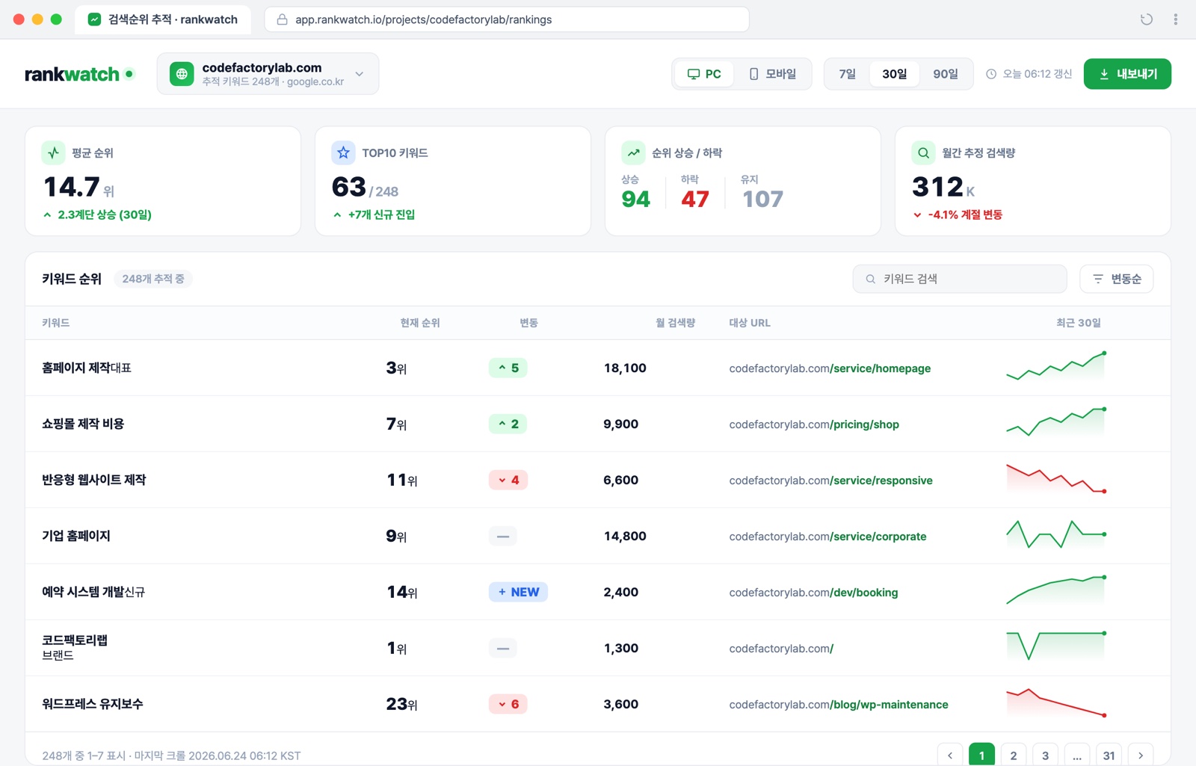
Task: Reload the page with the refresh icon
Action: [1146, 19]
